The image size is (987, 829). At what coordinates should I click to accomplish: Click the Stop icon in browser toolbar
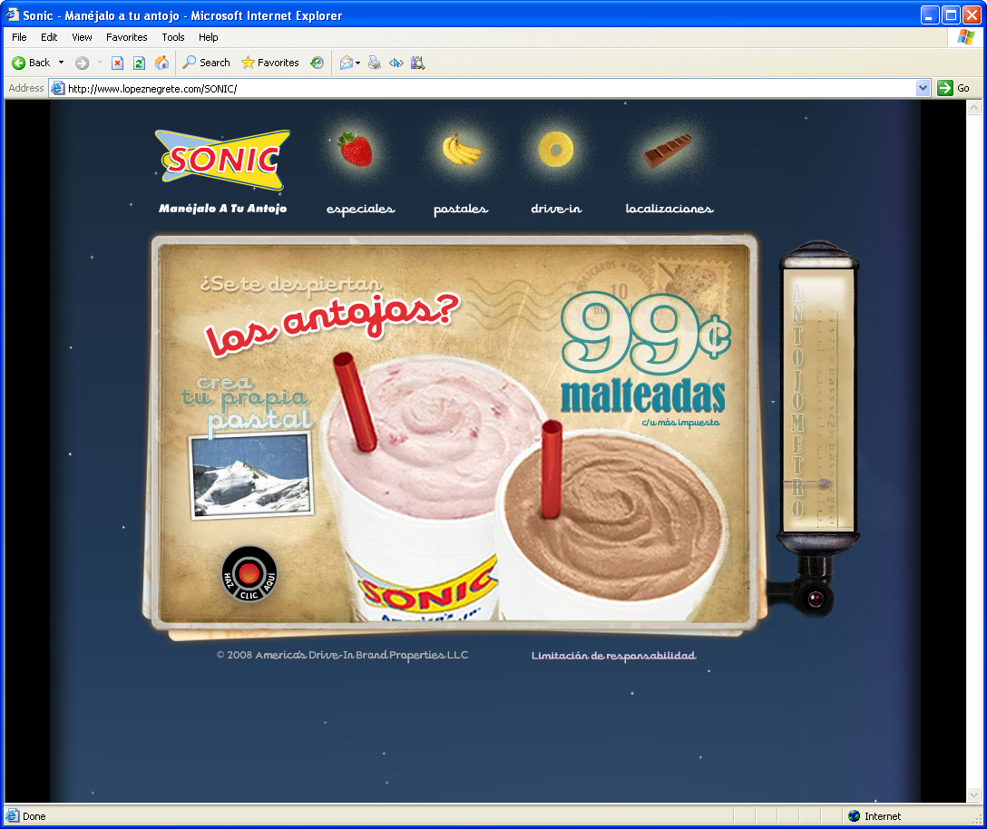pos(117,63)
